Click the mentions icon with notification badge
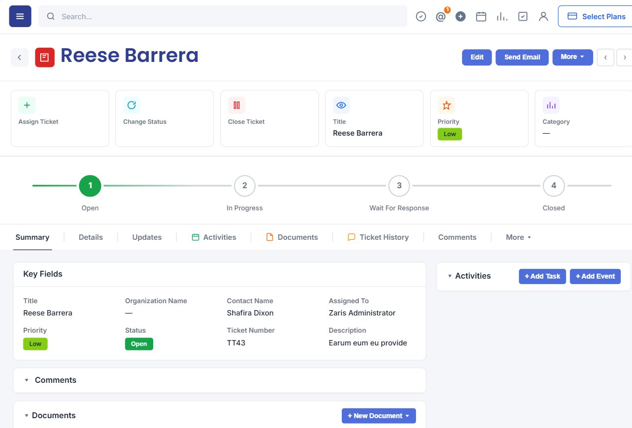Image resolution: width=632 pixels, height=428 pixels. coord(441,16)
